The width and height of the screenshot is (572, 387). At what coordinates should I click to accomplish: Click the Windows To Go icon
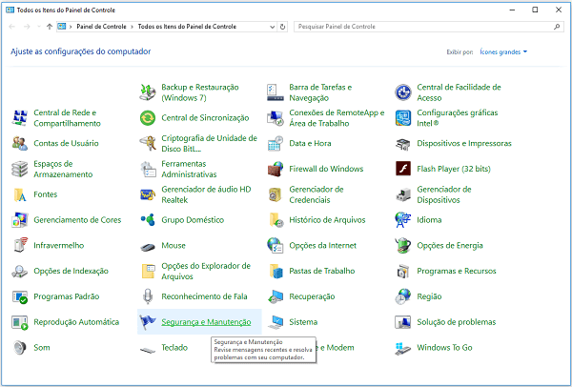pyautogui.click(x=403, y=348)
